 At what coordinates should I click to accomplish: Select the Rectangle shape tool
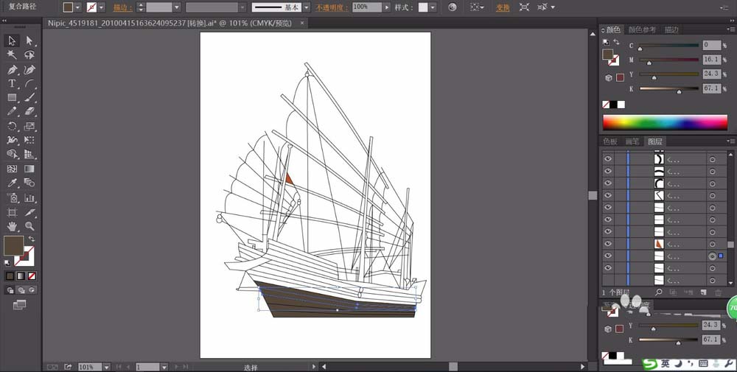[13, 97]
